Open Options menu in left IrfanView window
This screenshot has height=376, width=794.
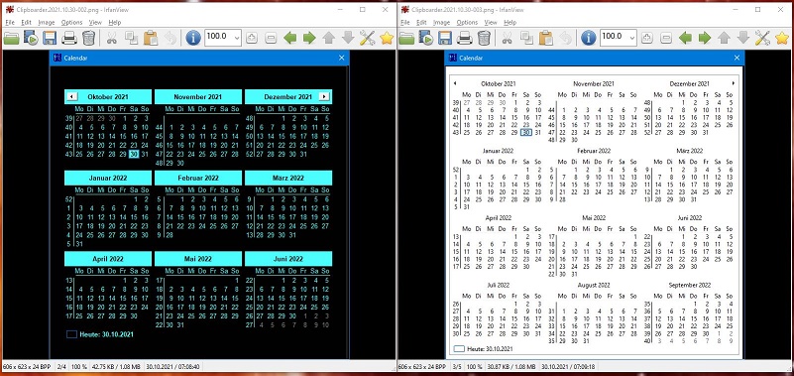(x=72, y=22)
